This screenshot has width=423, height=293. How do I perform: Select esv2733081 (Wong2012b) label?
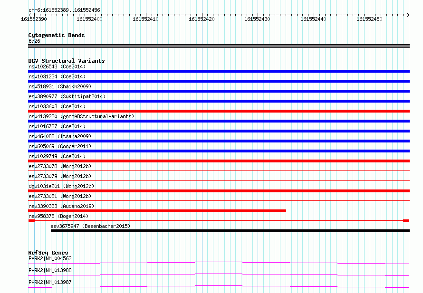[x=60, y=196]
